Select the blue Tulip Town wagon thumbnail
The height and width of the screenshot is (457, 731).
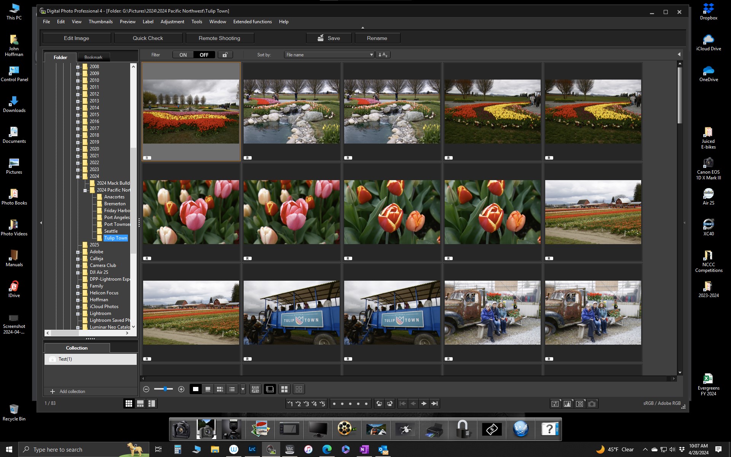click(291, 312)
